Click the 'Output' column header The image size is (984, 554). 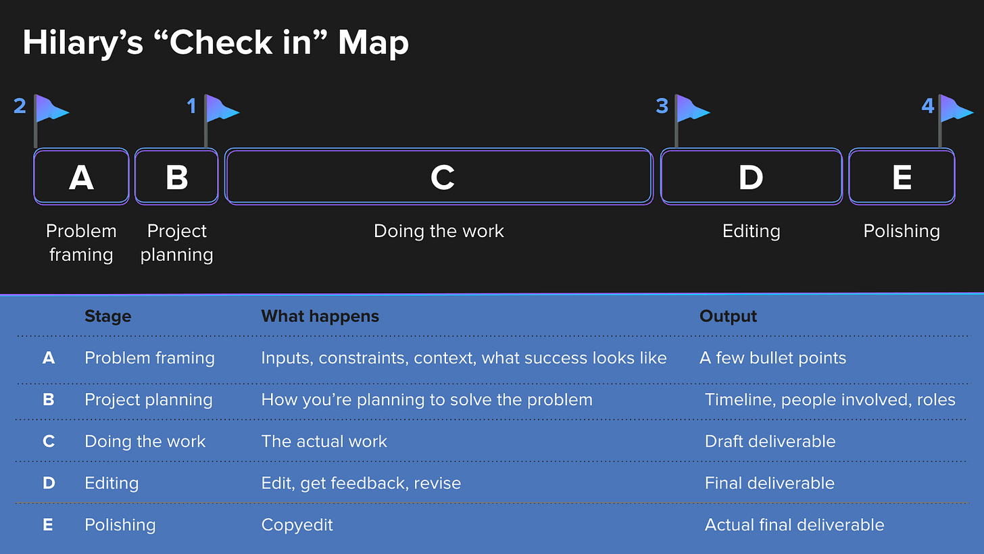tap(729, 316)
